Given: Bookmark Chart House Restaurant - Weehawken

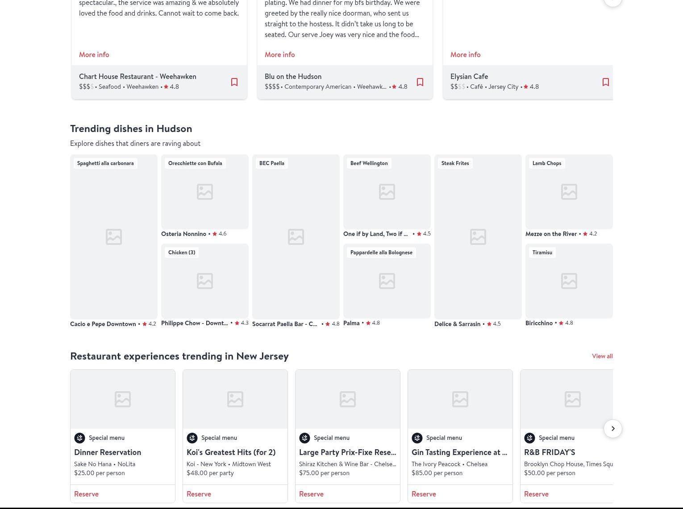Looking at the screenshot, I should (x=234, y=82).
